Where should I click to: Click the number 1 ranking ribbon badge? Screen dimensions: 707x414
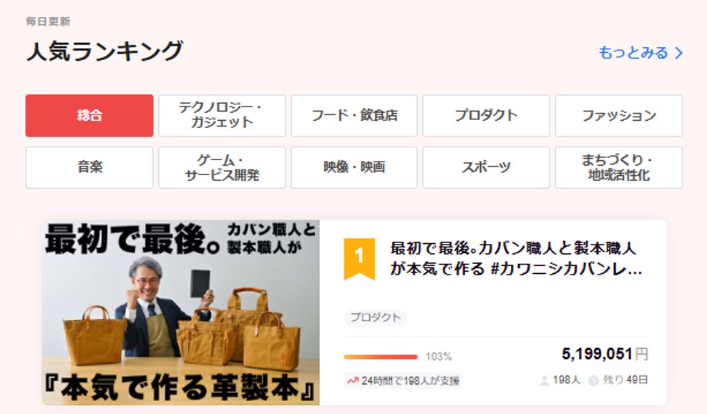[359, 257]
